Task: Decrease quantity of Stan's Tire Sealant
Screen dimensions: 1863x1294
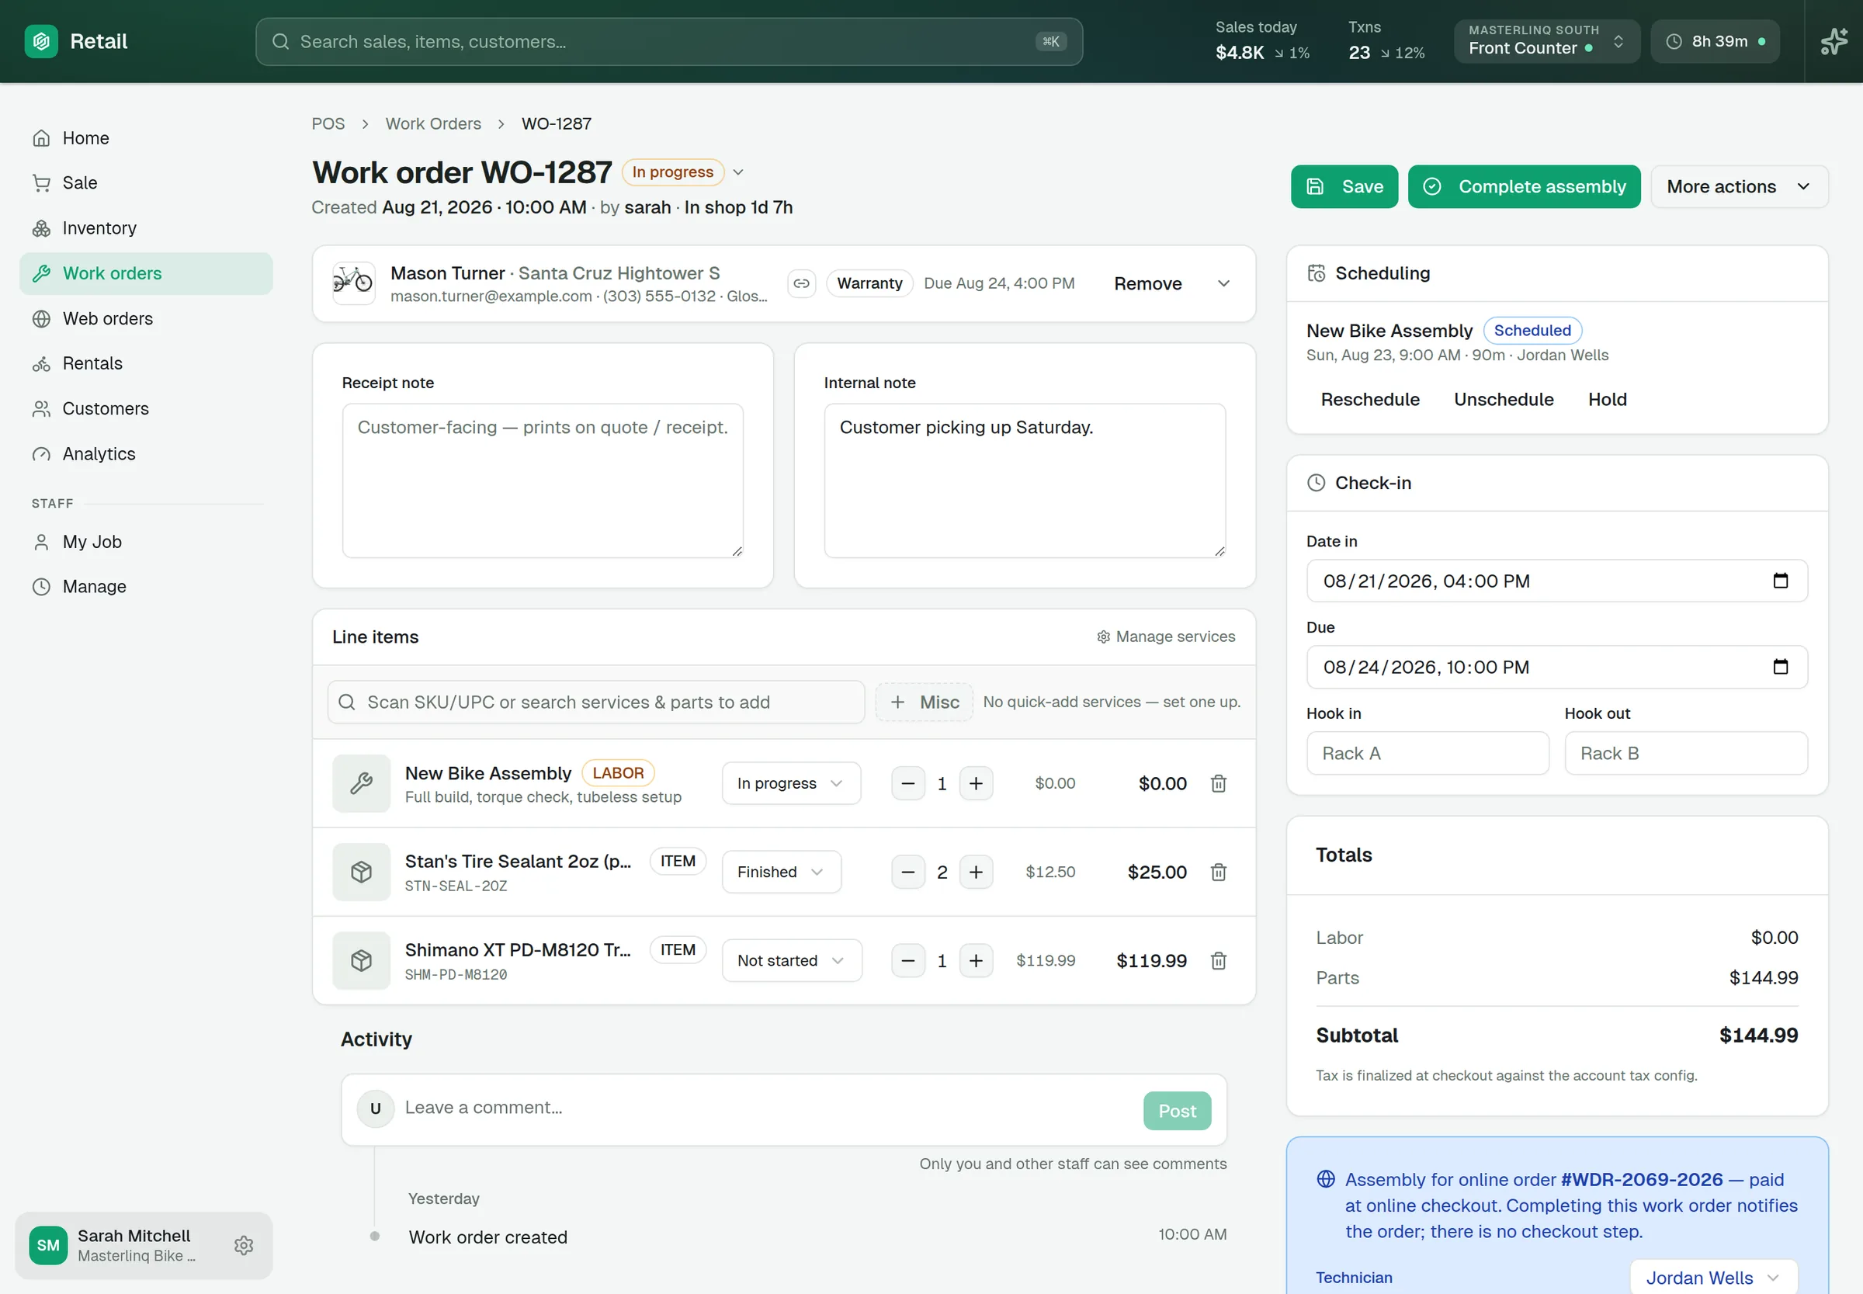Action: coord(908,872)
